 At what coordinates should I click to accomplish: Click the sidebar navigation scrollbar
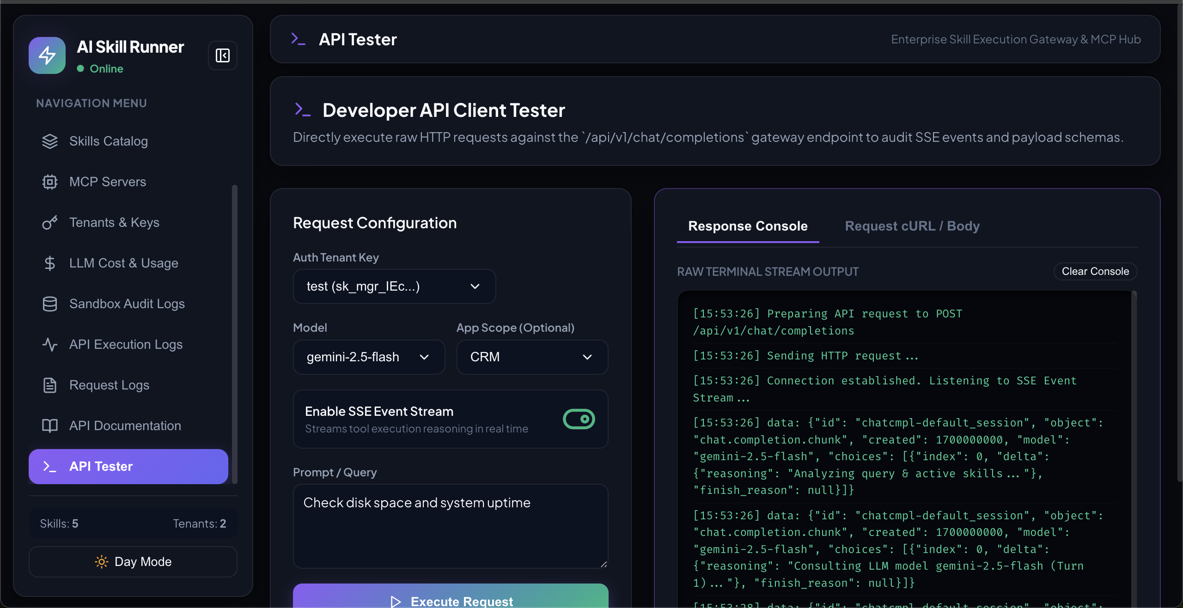(x=235, y=334)
